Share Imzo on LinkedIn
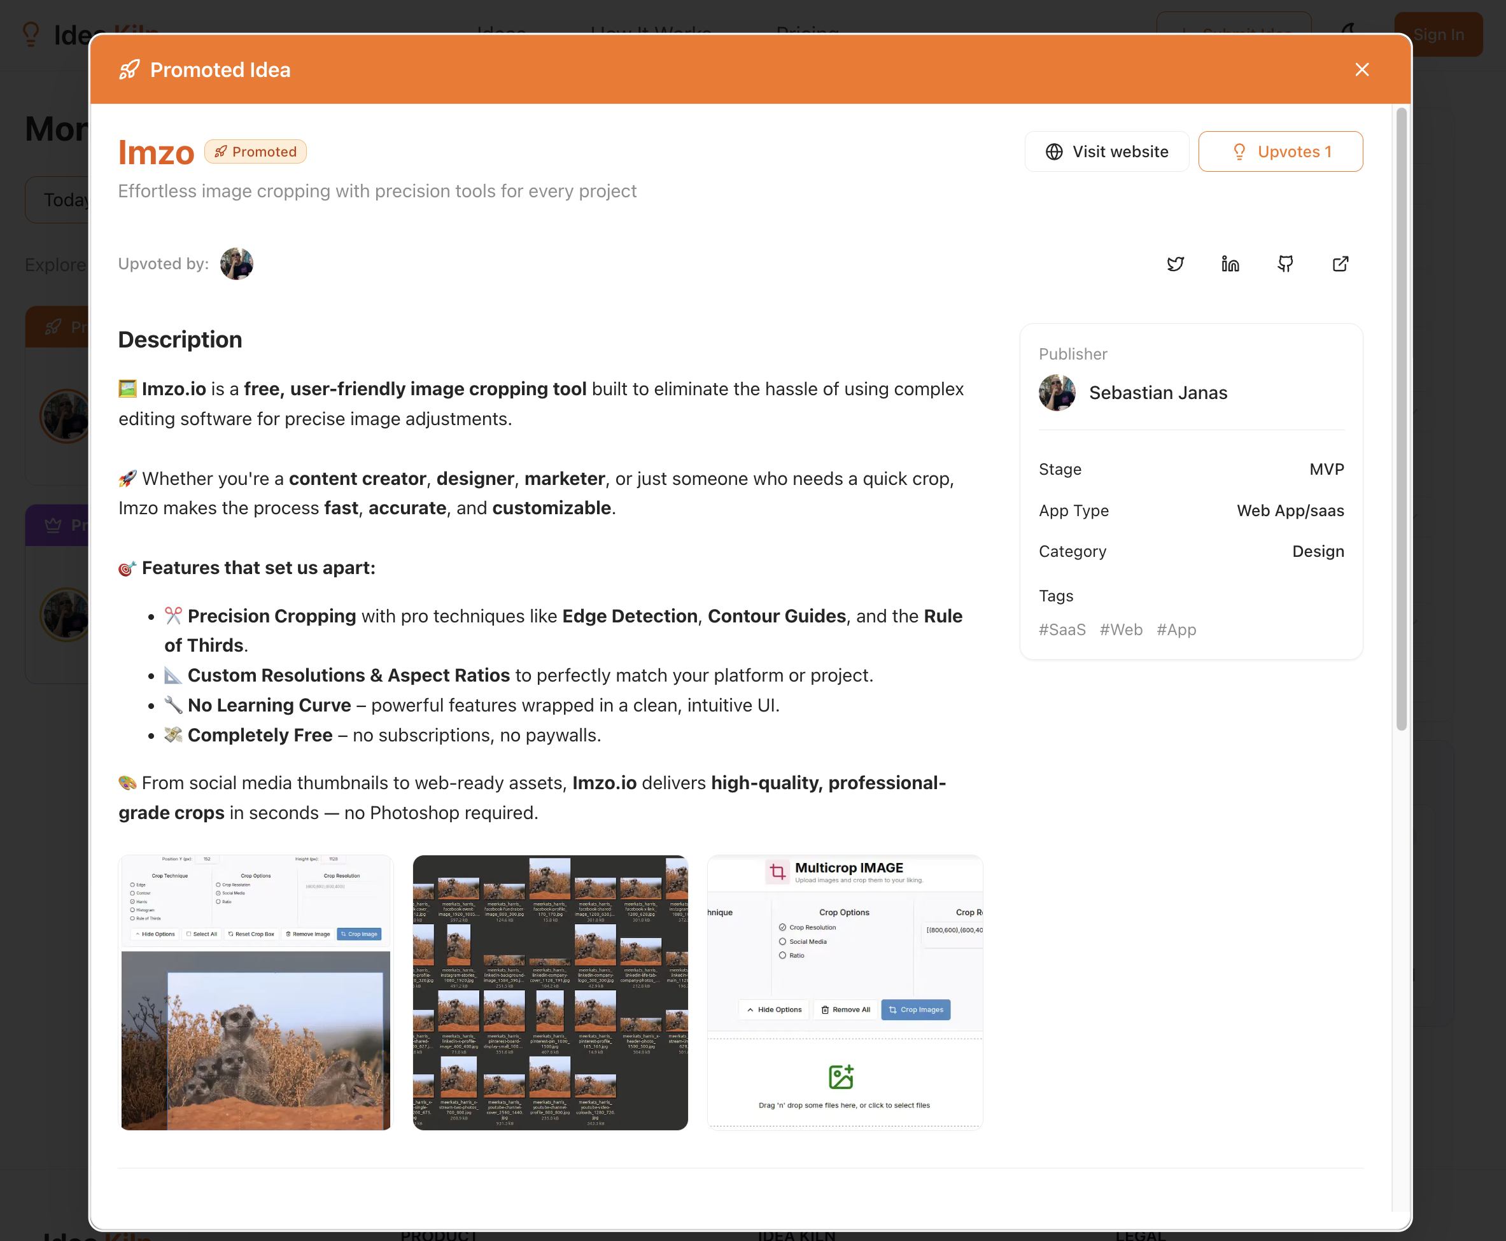The height and width of the screenshot is (1241, 1506). (x=1230, y=263)
